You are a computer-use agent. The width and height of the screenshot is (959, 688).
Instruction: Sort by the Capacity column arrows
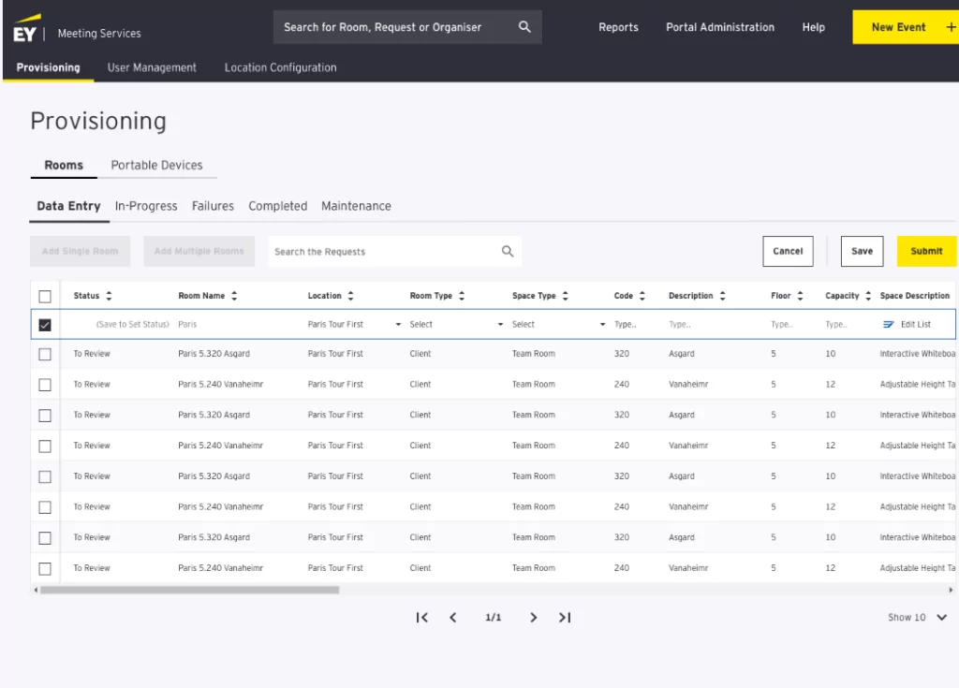[x=867, y=296]
